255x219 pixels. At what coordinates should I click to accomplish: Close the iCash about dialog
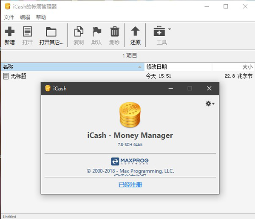coord(209,88)
